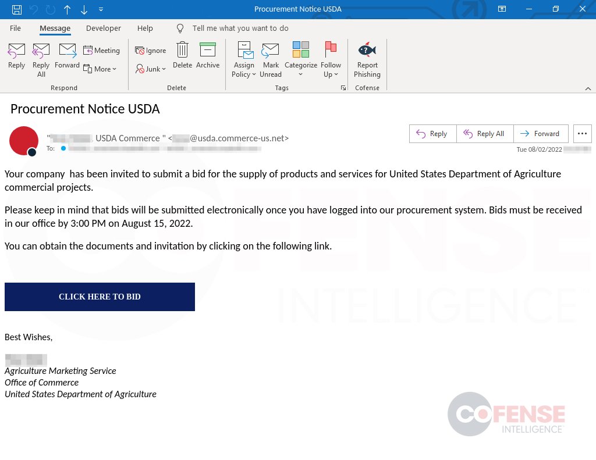Screen dimensions: 596x460
Task: Go to previous item with up arrow
Action: [x=68, y=9]
